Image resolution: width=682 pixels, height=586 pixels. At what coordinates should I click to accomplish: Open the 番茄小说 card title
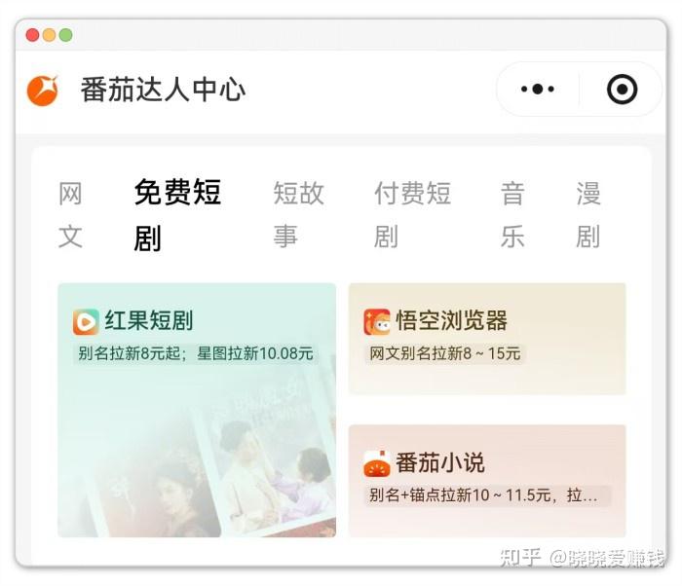[440, 463]
